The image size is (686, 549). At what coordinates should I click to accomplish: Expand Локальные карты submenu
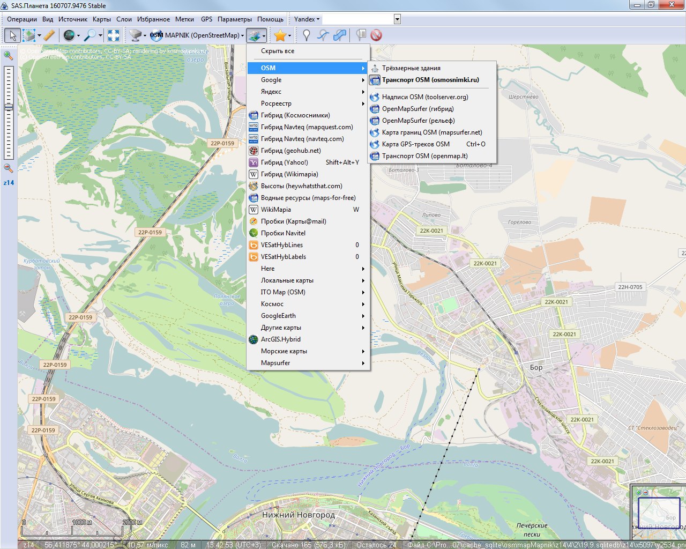tap(308, 280)
